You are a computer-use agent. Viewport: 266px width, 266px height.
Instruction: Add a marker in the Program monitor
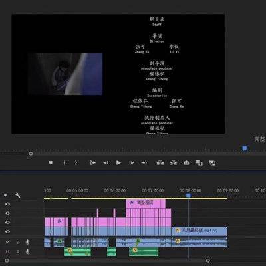[51, 163]
